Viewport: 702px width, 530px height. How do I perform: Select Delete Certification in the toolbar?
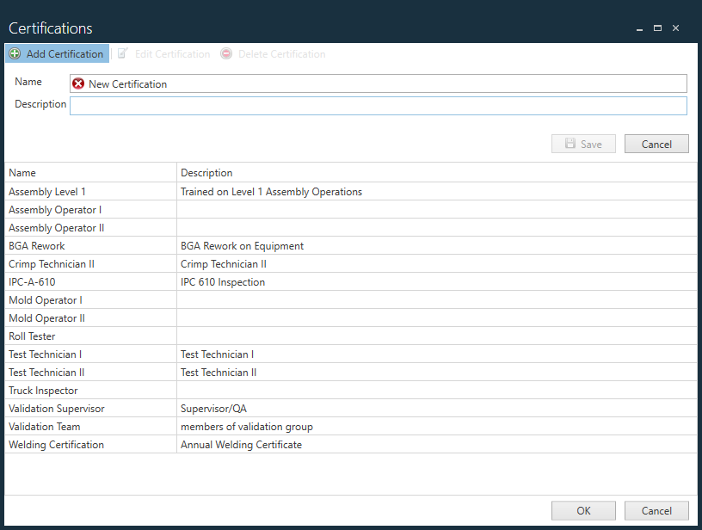[281, 53]
